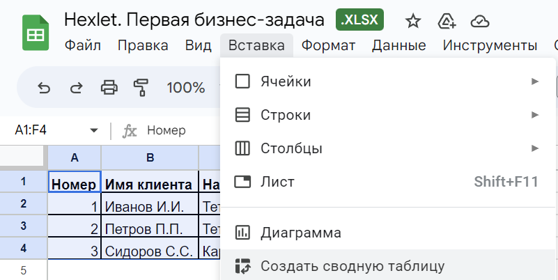558x280 pixels.
Task: Redo the last undone action
Action: coord(76,88)
